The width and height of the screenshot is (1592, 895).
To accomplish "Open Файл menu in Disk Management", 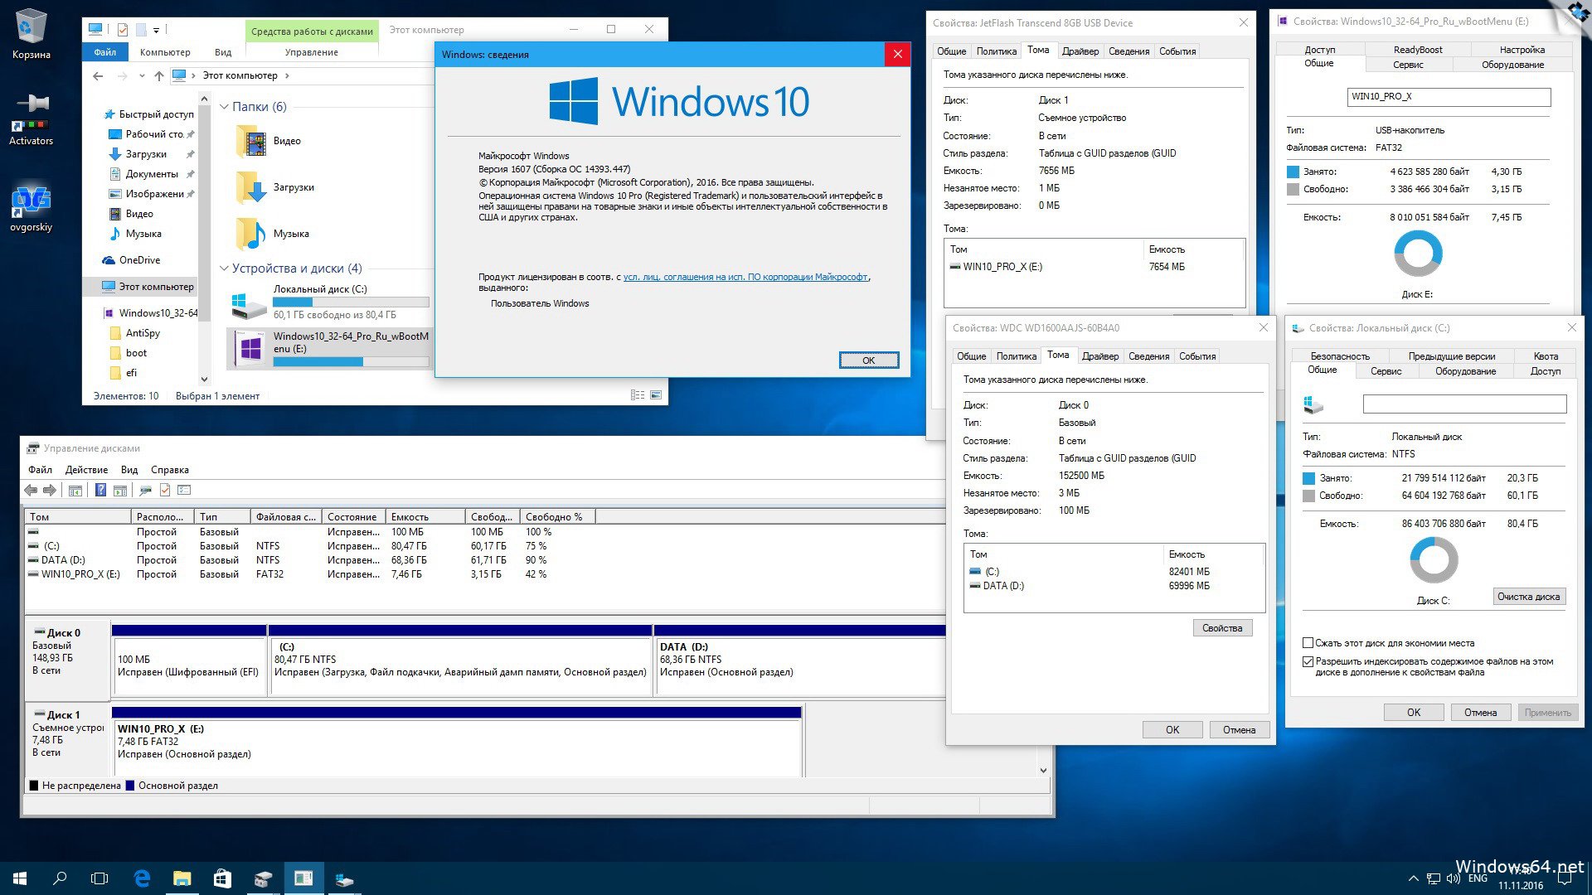I will (40, 470).
